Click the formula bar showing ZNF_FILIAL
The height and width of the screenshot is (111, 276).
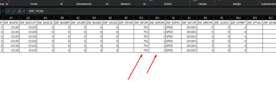[135, 11]
